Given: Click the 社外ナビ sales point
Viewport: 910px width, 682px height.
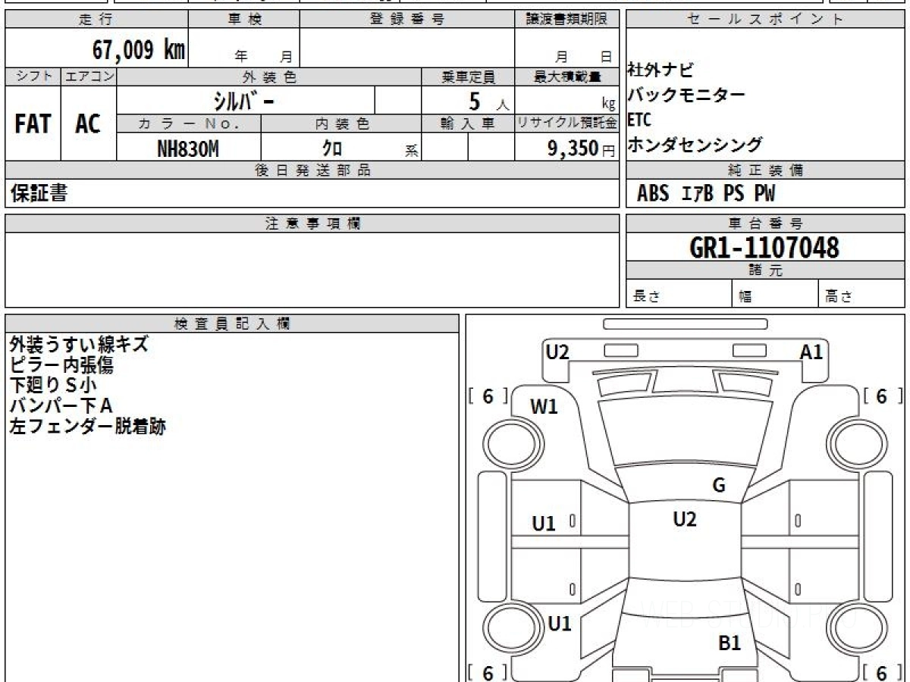Looking at the screenshot, I should [x=660, y=70].
